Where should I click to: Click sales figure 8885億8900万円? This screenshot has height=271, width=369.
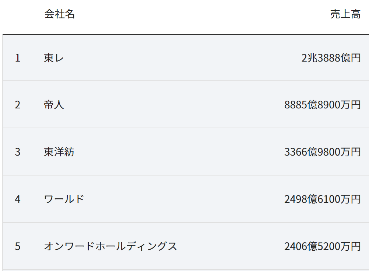[x=322, y=105]
